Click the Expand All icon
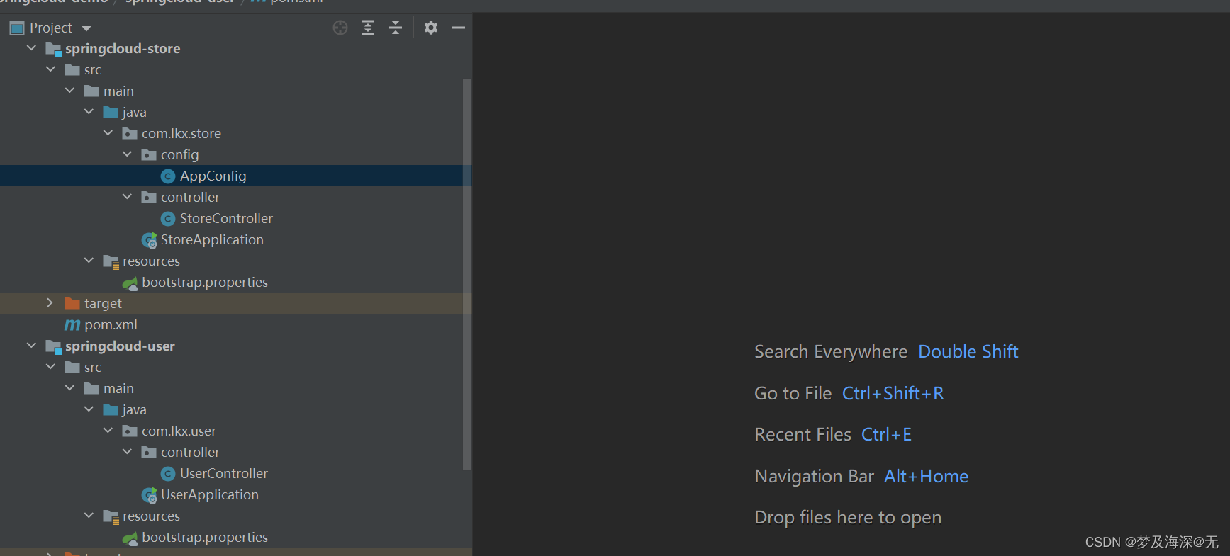Screen dimensions: 1230x556 [368, 28]
